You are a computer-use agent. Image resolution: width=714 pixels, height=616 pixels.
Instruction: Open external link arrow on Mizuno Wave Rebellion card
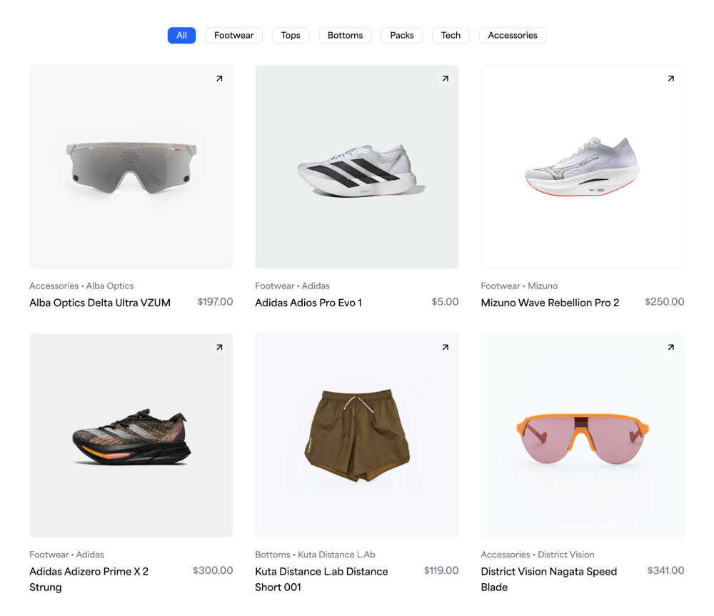pyautogui.click(x=670, y=79)
